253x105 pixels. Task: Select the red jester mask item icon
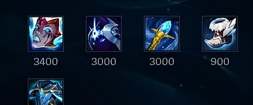tap(46, 34)
